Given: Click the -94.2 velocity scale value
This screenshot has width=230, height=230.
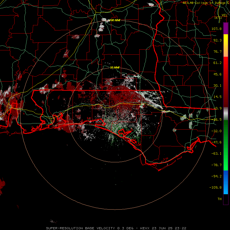Looking at the screenshot, I should (x=216, y=176).
